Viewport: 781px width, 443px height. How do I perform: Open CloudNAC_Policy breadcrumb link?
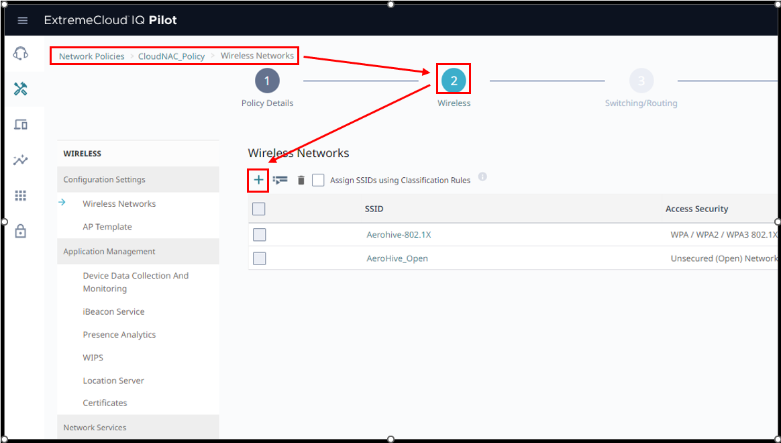[x=171, y=56]
